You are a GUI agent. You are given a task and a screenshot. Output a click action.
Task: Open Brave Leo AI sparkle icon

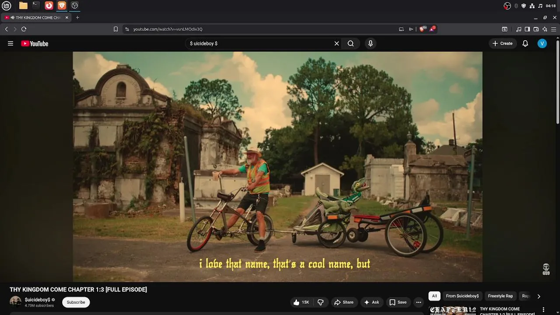(x=545, y=29)
